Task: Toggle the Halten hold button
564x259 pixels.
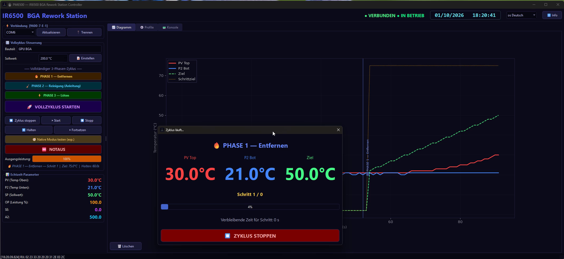Action: click(29, 130)
